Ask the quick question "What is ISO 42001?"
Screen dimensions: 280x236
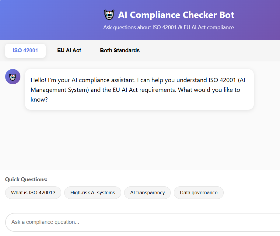(x=33, y=193)
